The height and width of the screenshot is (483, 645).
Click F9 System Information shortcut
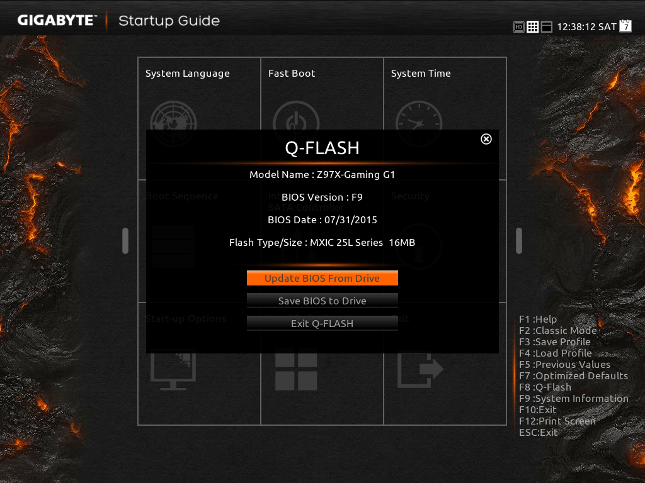pyautogui.click(x=574, y=398)
